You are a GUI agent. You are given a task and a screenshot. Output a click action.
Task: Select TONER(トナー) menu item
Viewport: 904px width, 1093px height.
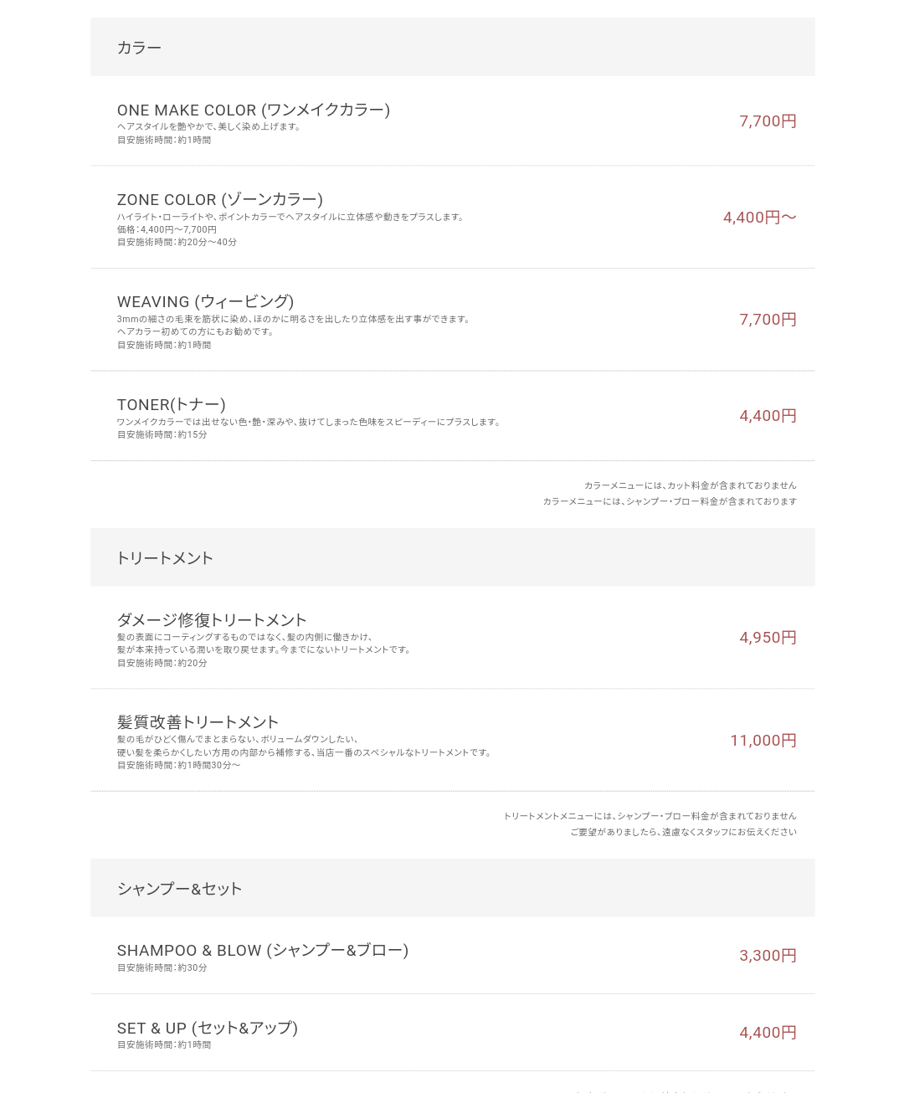point(172,404)
